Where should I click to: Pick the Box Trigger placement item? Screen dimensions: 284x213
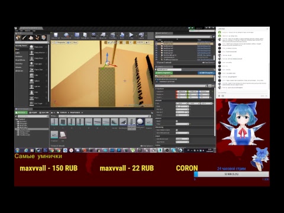click(x=38, y=104)
